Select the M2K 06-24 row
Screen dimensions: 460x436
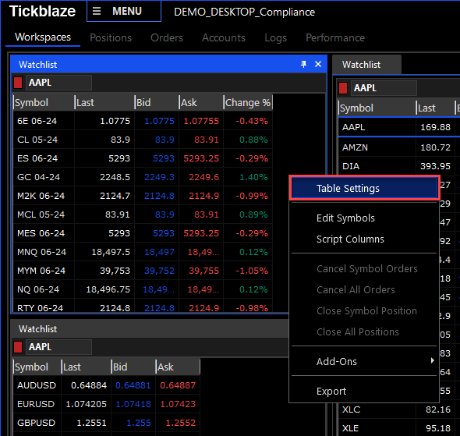click(143, 196)
